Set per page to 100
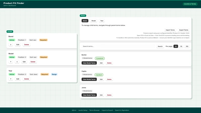Image resolution: width=201 pixels, height=113 pixels. coord(187,46)
